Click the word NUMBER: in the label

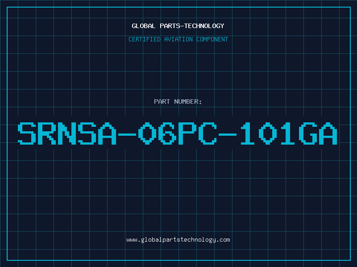click(188, 101)
